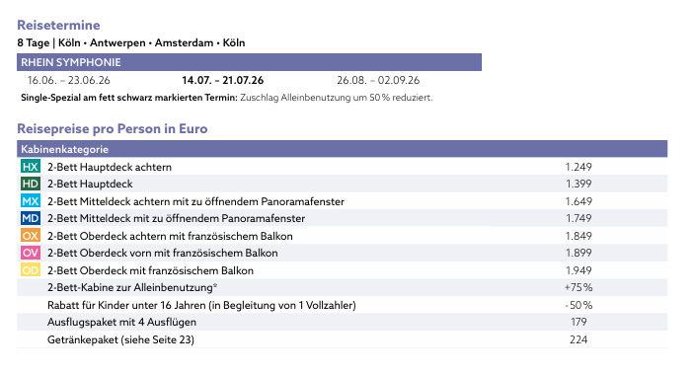694x372 pixels.
Task: Click the pink OV cabin badge
Action: click(30, 253)
